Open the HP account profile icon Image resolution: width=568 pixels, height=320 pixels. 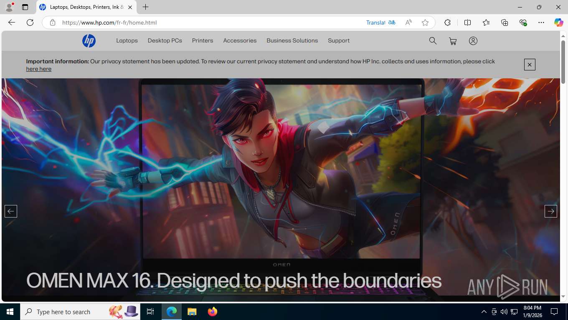[473, 41]
